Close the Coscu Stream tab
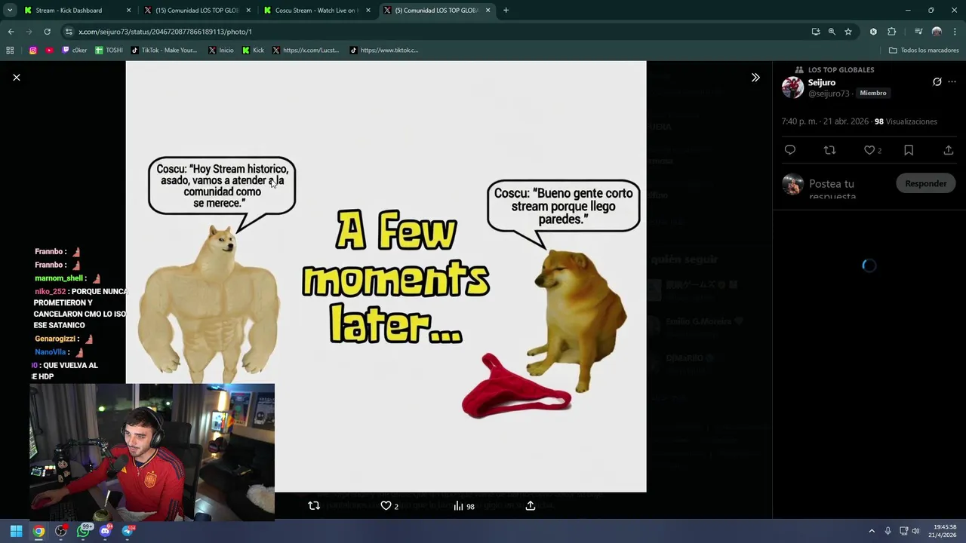 tap(368, 11)
